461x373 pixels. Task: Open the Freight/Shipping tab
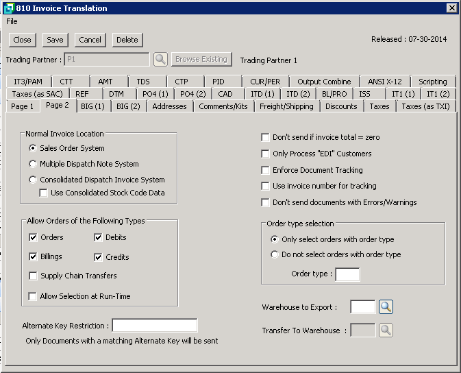tap(286, 106)
